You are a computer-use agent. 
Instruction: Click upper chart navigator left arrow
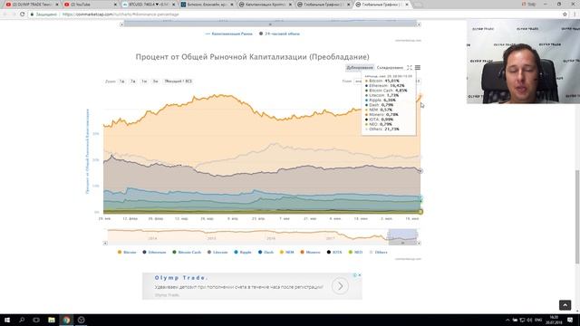coord(121,24)
